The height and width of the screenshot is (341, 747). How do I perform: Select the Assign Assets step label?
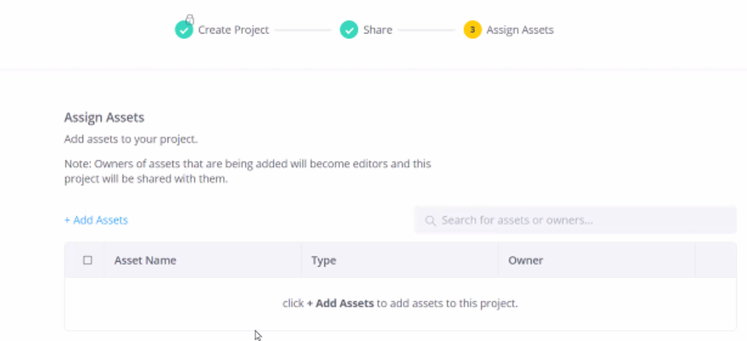point(520,30)
